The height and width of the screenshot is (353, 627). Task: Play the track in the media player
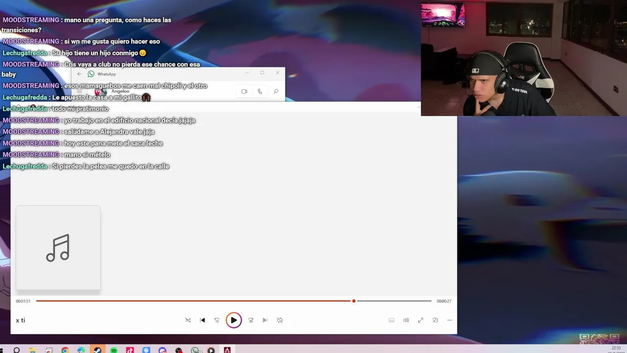234,320
